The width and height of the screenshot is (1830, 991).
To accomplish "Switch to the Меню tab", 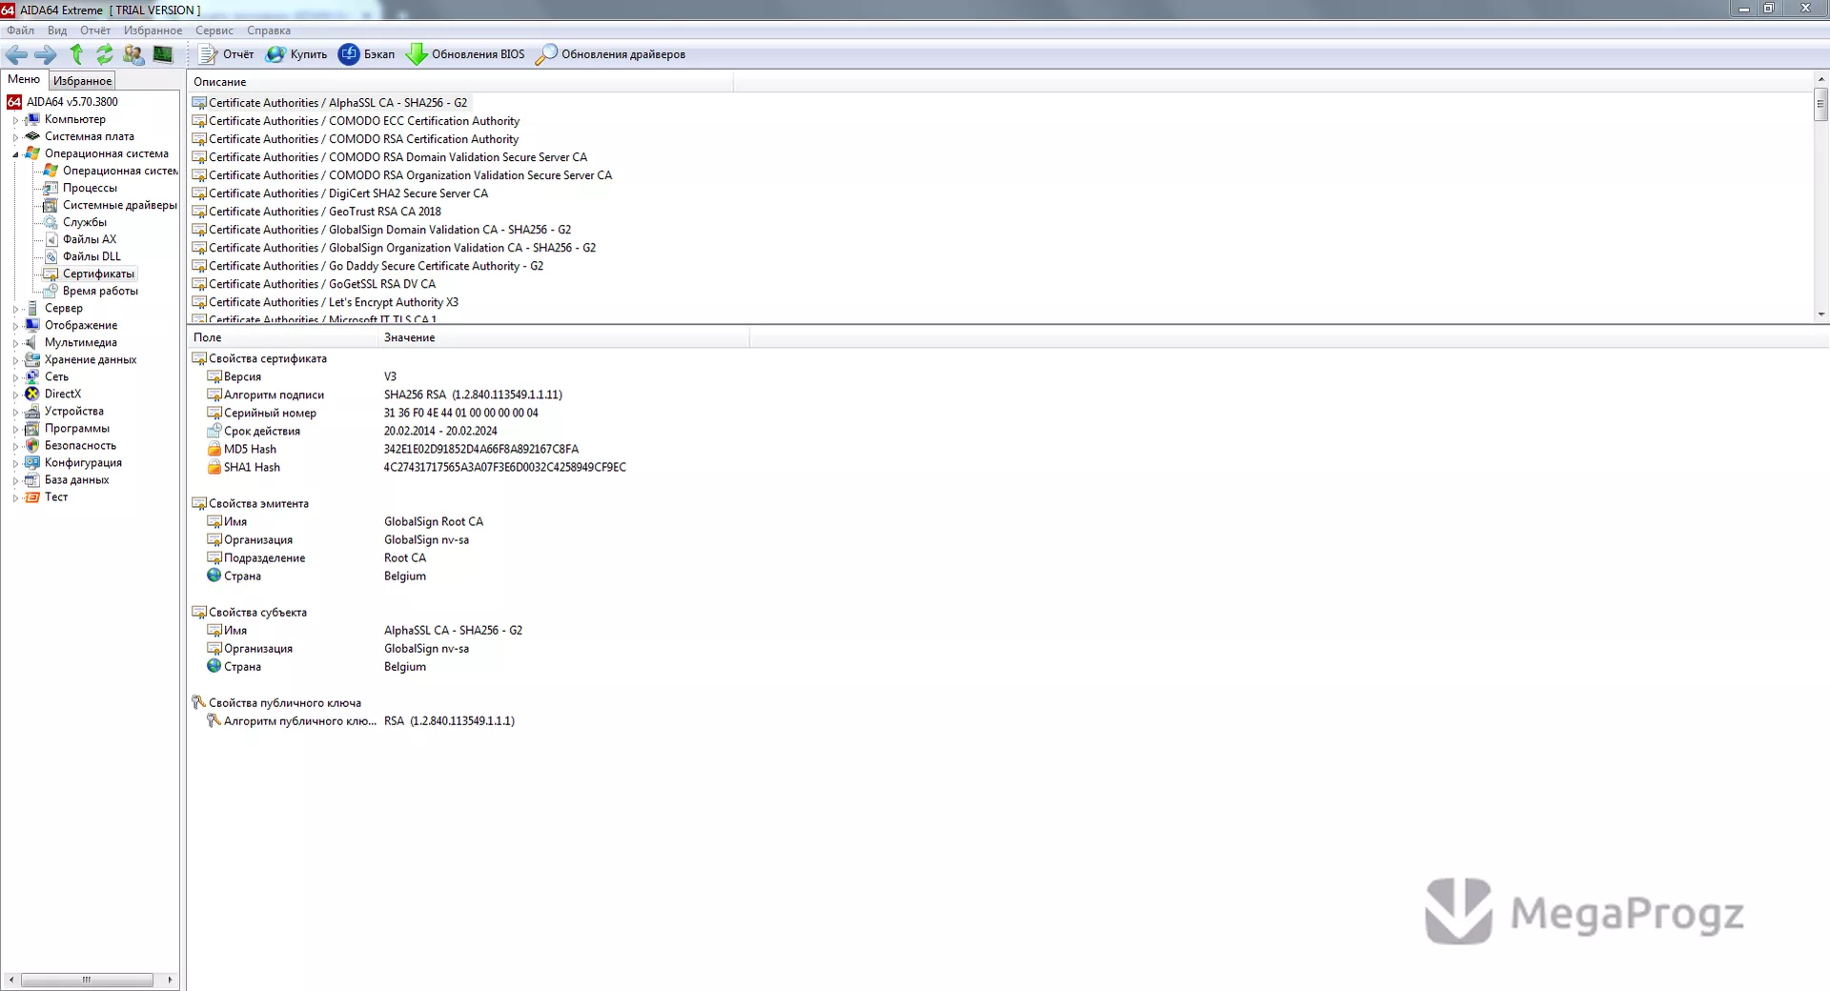I will pyautogui.click(x=24, y=80).
